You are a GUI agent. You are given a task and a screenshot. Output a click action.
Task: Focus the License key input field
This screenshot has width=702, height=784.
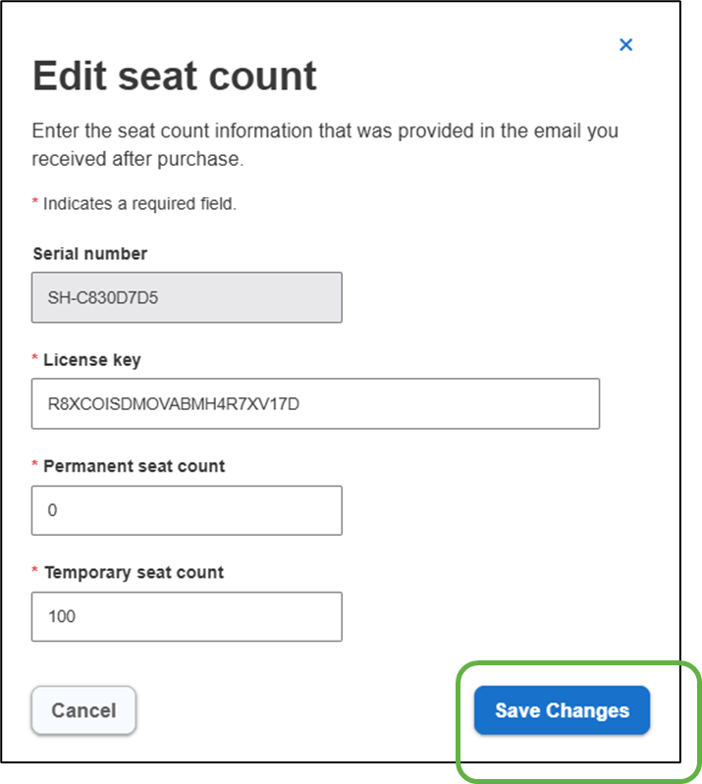pos(315,403)
